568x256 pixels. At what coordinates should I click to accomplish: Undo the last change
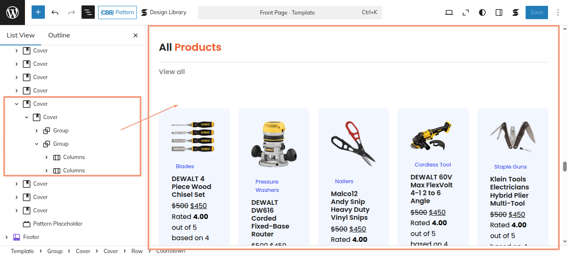(x=55, y=12)
